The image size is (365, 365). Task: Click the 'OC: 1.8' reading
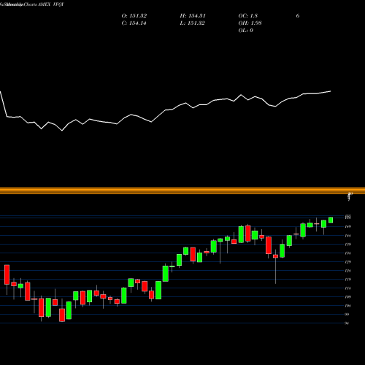247,16
